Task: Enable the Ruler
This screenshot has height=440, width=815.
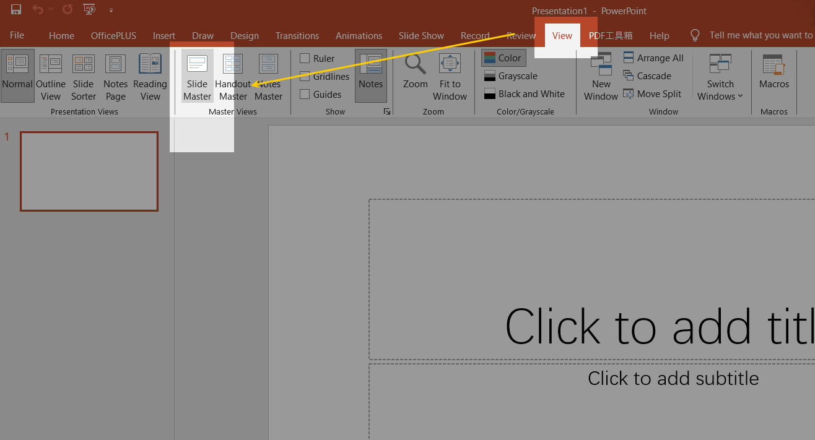Action: point(304,58)
